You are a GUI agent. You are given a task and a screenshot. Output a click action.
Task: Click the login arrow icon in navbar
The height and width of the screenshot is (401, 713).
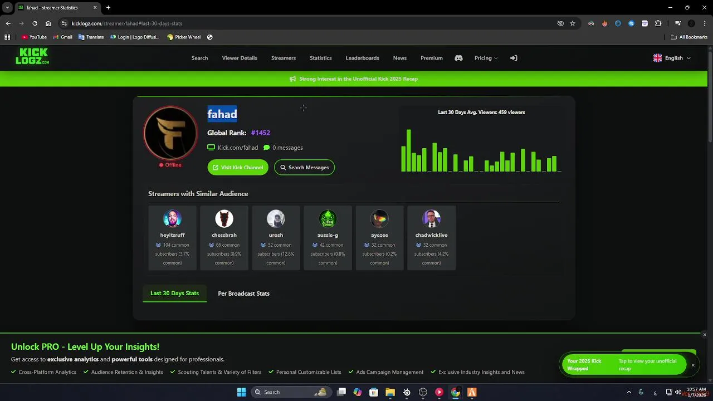[x=514, y=58]
